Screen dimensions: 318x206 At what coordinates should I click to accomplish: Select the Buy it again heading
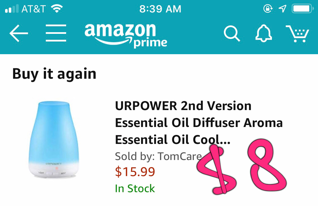[54, 74]
